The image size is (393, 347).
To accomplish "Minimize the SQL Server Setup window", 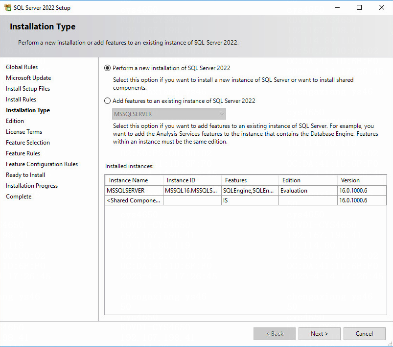I will point(337,7).
